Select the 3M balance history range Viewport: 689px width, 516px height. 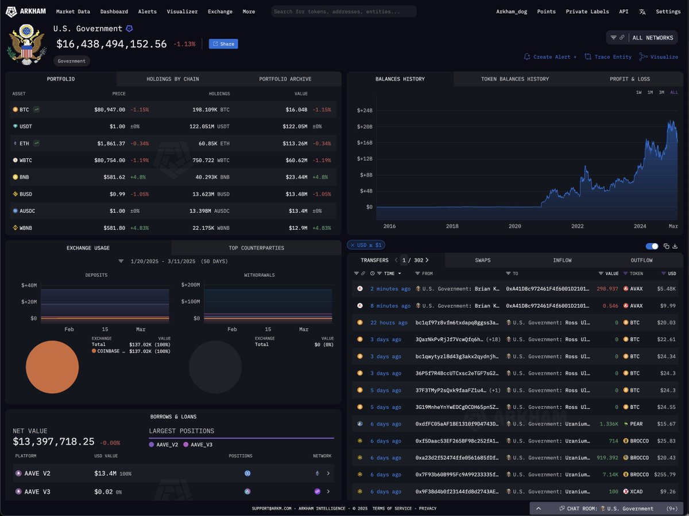click(661, 92)
